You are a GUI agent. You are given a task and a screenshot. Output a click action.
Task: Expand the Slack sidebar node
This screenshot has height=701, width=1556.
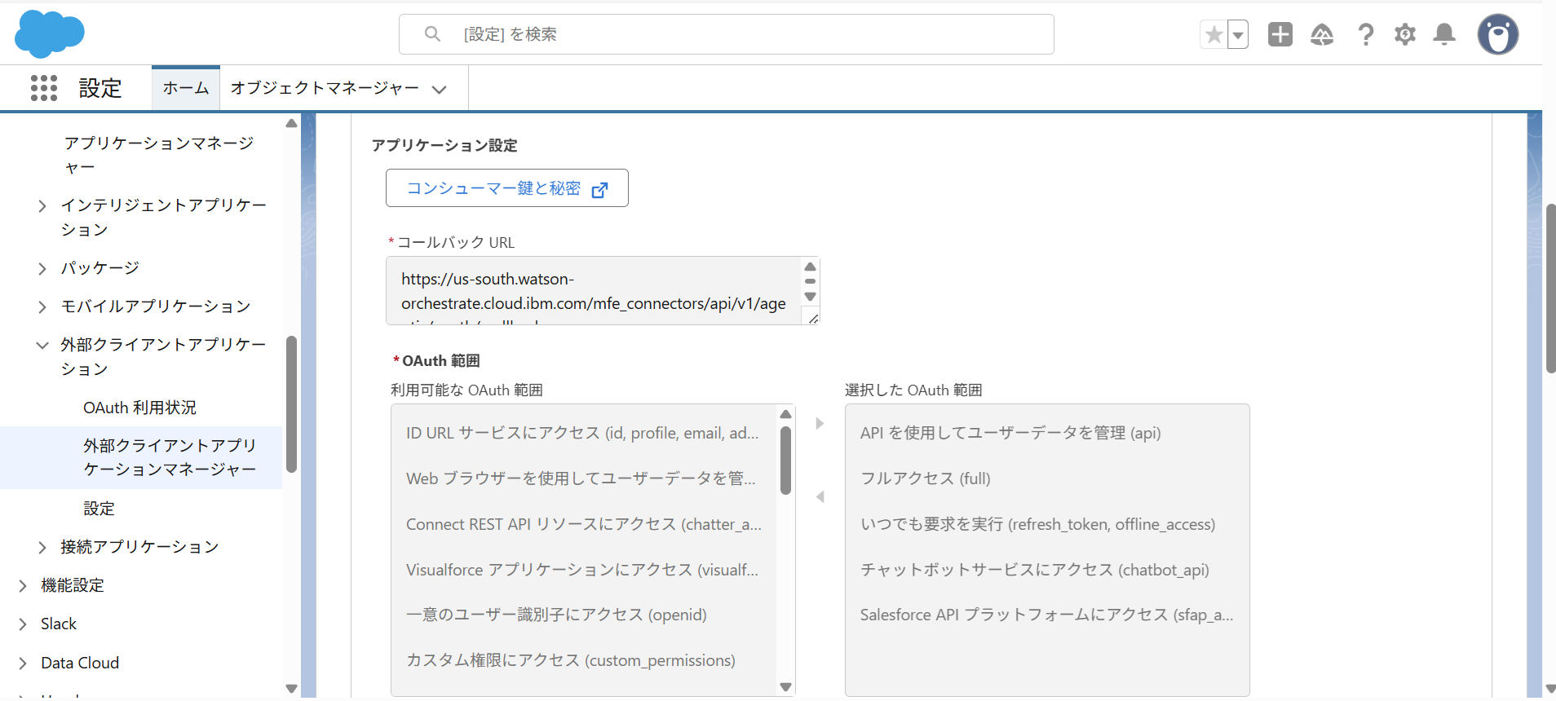23,624
